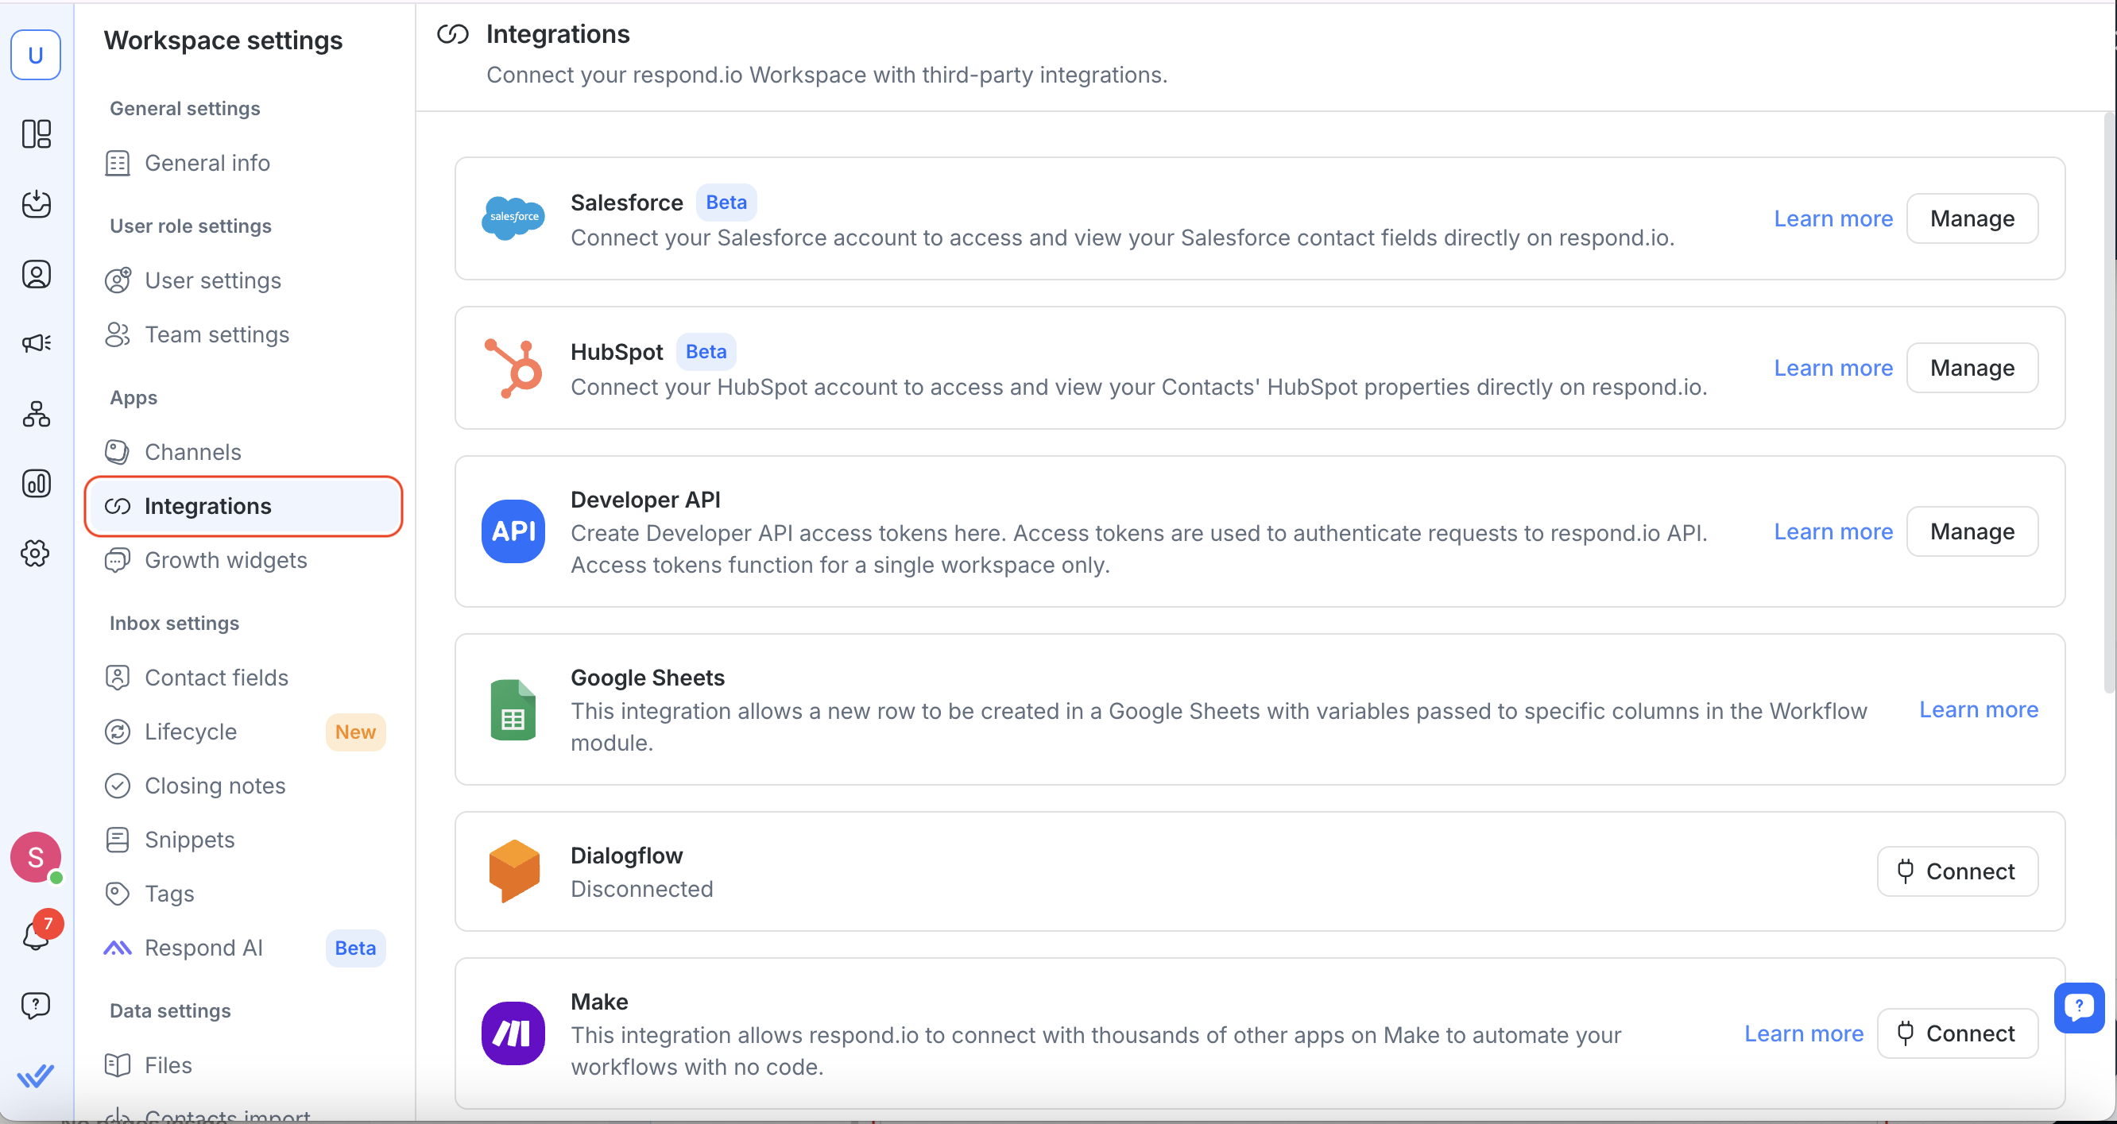2117x1124 pixels.
Task: Open the Dashboard icon in left rail
Action: [37, 134]
